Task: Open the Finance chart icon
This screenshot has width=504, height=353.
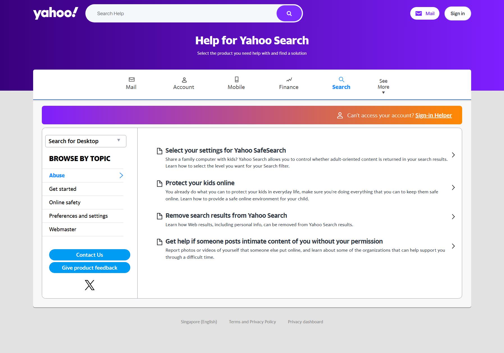Action: click(289, 79)
